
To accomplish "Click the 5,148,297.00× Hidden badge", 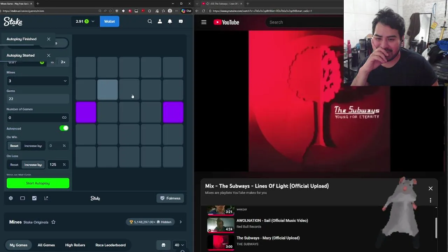I will click(150, 222).
